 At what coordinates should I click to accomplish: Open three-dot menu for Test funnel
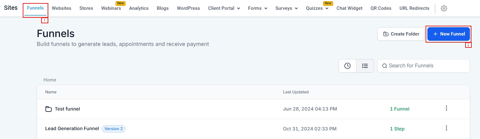[x=446, y=108]
